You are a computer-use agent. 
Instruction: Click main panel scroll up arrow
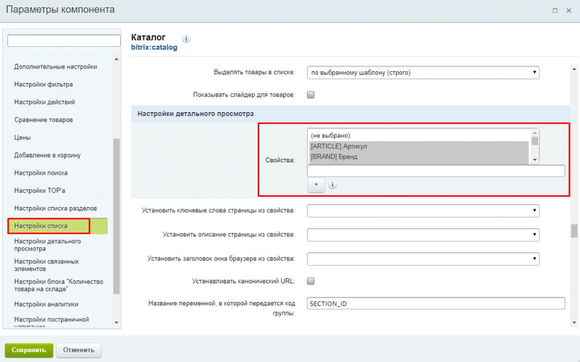point(574,69)
